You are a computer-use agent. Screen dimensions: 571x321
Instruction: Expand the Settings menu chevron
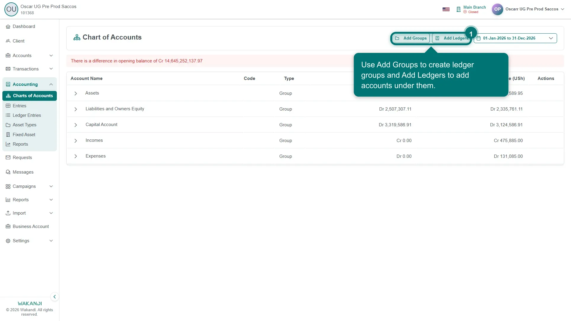click(x=51, y=241)
